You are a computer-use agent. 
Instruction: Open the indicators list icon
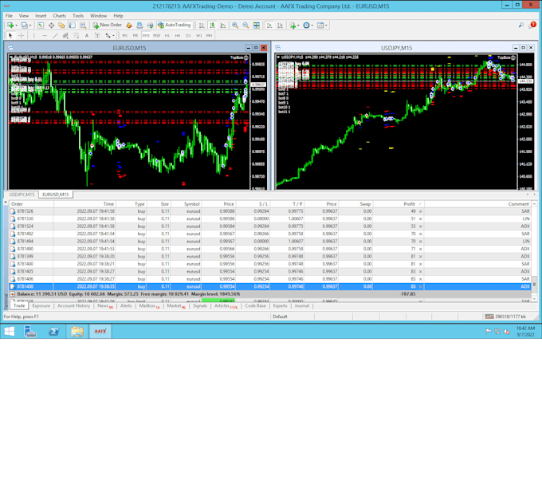point(293,26)
